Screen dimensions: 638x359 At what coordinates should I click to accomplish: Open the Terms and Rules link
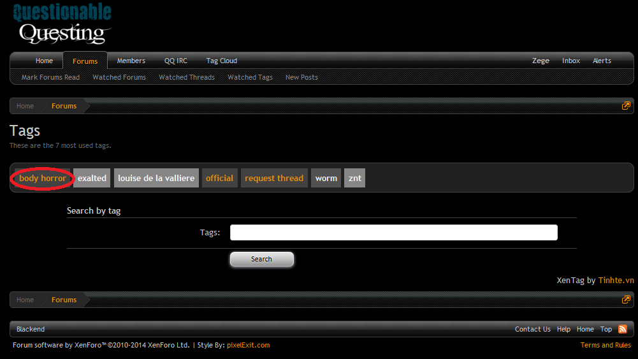pos(605,345)
